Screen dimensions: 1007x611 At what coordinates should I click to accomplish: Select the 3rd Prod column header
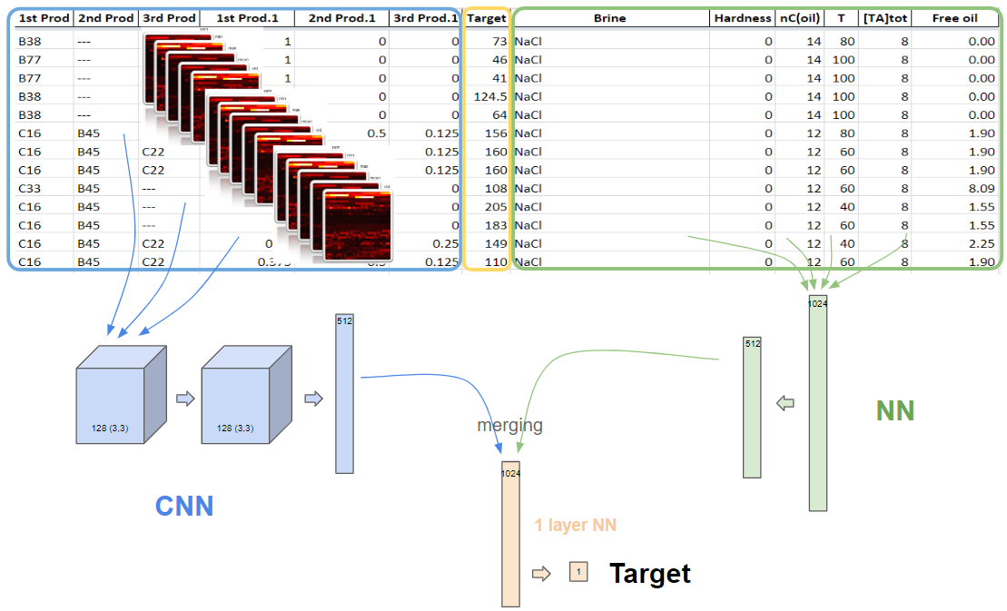169,18
